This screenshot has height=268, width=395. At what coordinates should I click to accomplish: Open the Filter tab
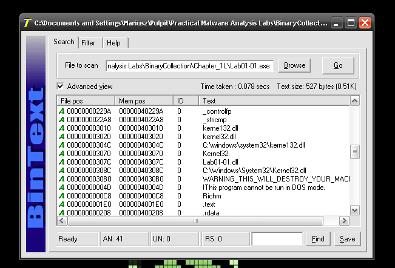(88, 43)
